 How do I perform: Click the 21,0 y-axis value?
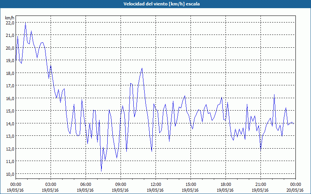10,35
